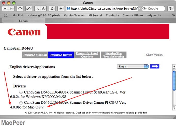This screenshot has height=126, width=176.
Task: Go back with the Back arrow button
Action: pos(5,9)
